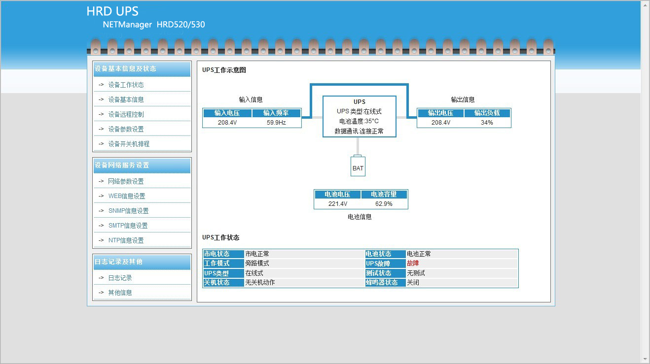Image resolution: width=650 pixels, height=364 pixels.
Task: Open SNMP信息设置 page
Action: [128, 211]
